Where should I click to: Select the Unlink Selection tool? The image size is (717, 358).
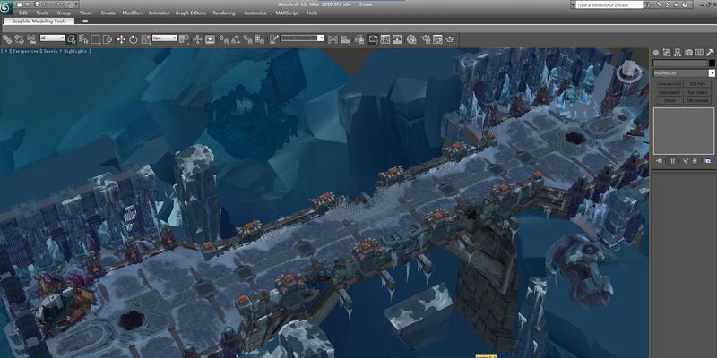[x=19, y=39]
